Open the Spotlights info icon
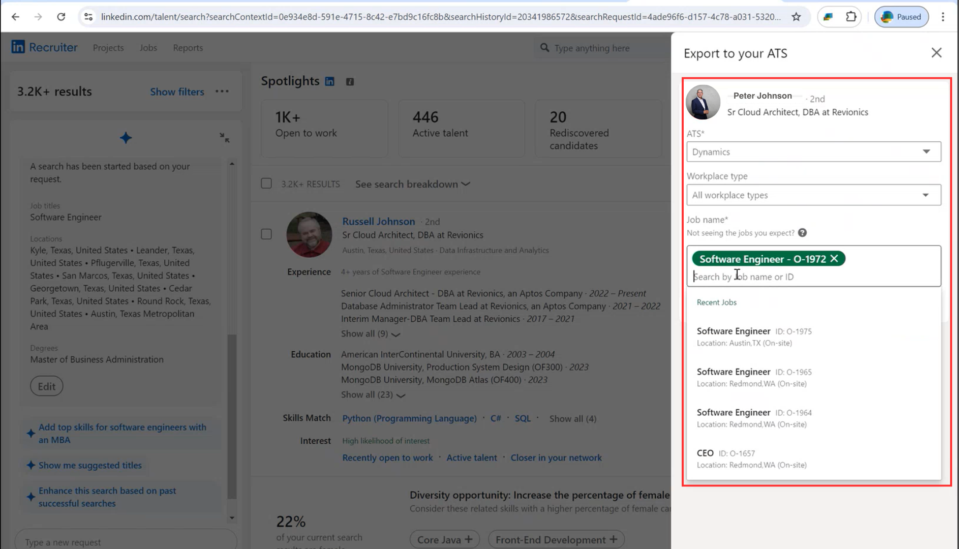The height and width of the screenshot is (549, 976). click(x=350, y=82)
